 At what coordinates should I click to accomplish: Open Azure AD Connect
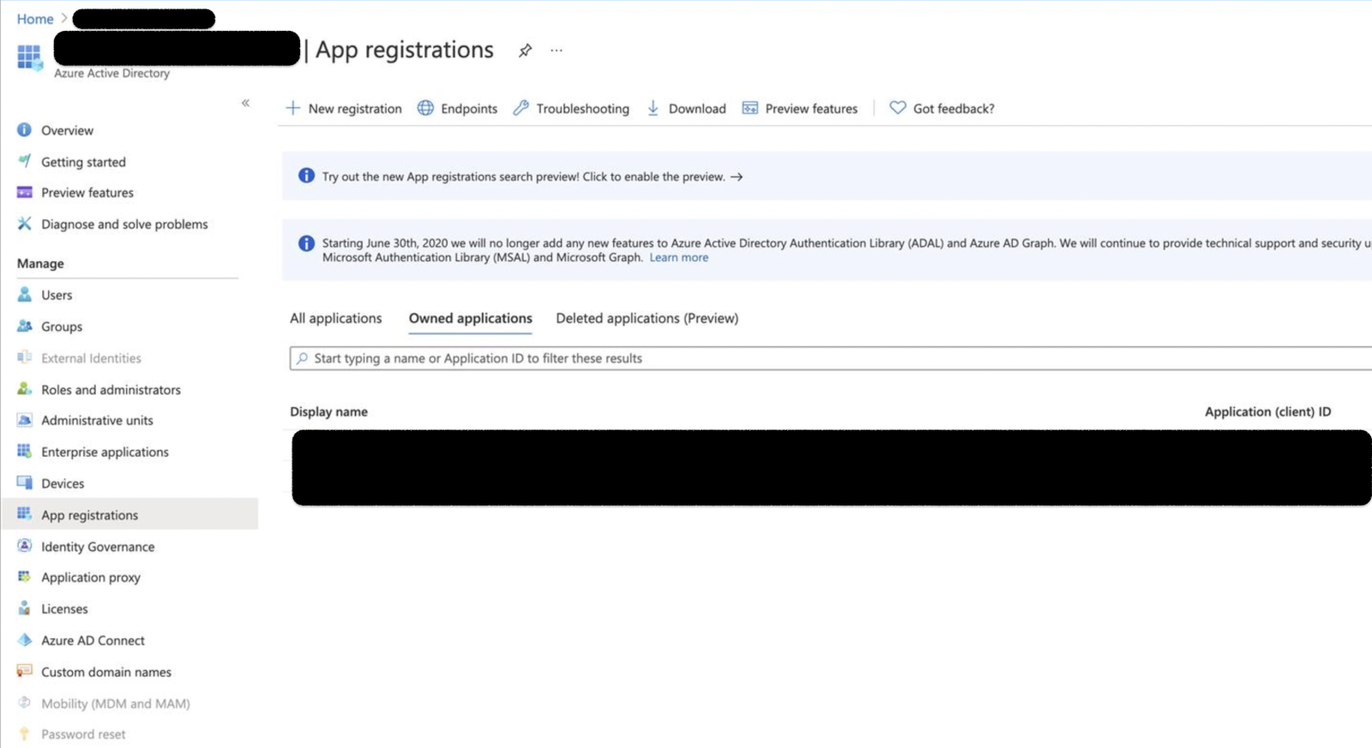93,641
